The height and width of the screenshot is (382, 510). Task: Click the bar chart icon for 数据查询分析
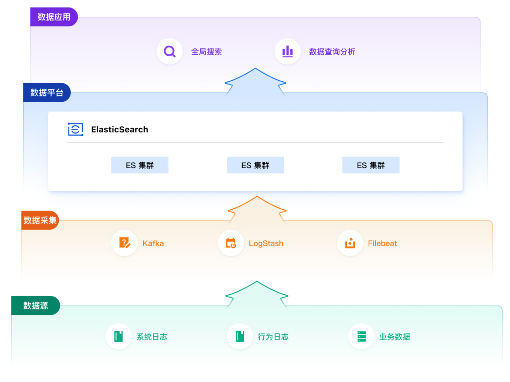(x=287, y=51)
